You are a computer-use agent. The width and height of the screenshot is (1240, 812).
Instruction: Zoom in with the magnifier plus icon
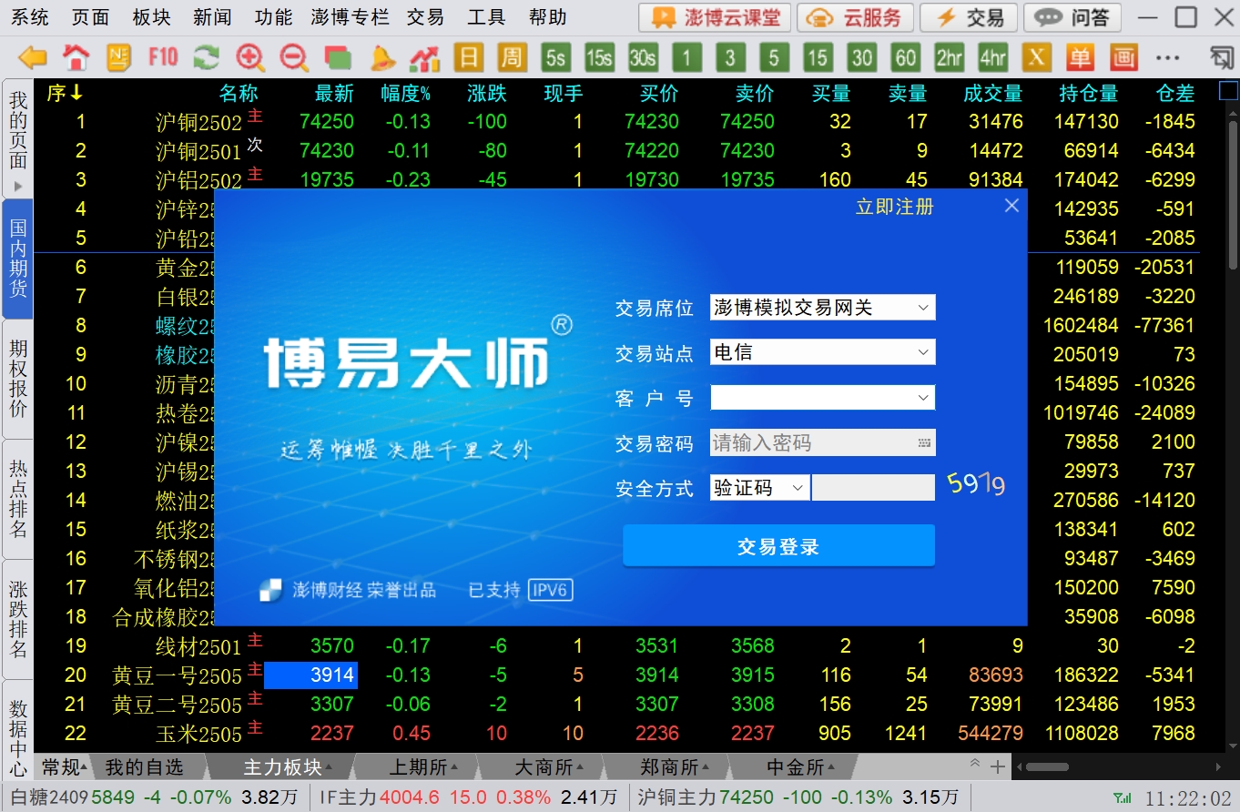(x=249, y=58)
